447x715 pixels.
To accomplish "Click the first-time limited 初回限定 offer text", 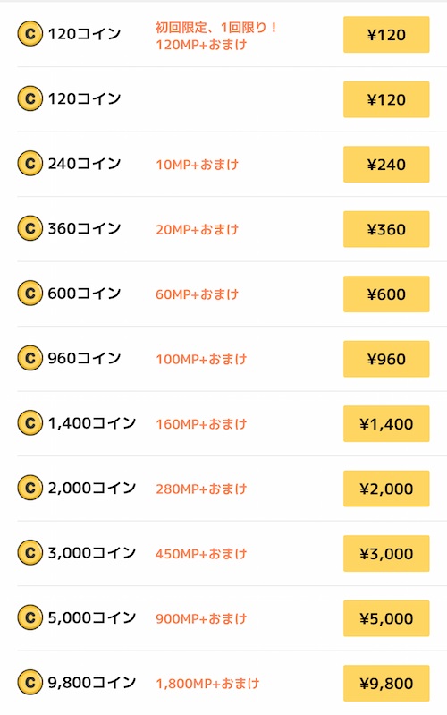I will (216, 28).
